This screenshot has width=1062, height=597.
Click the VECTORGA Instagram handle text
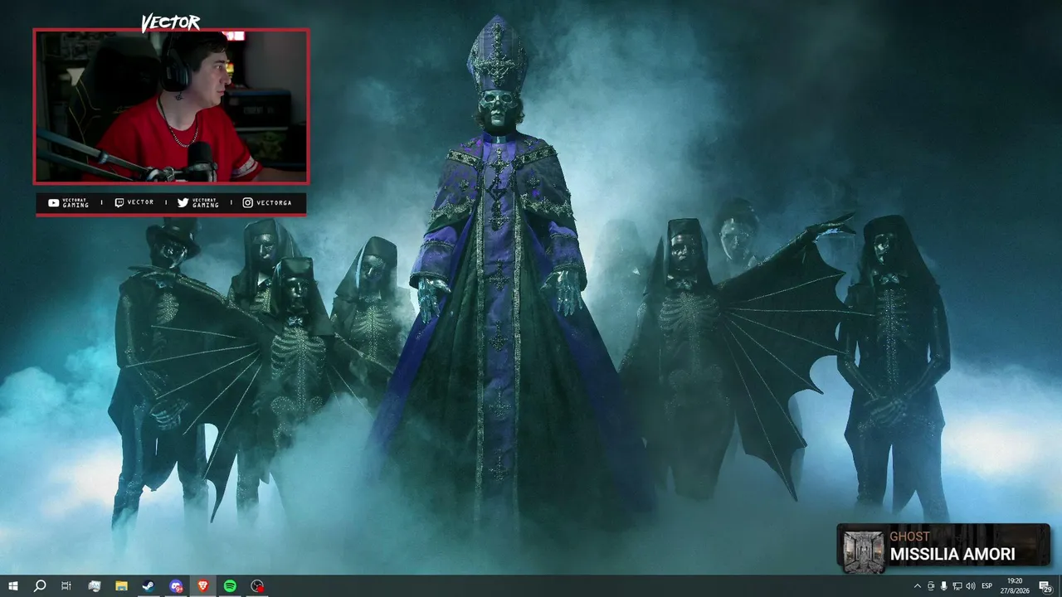click(275, 202)
